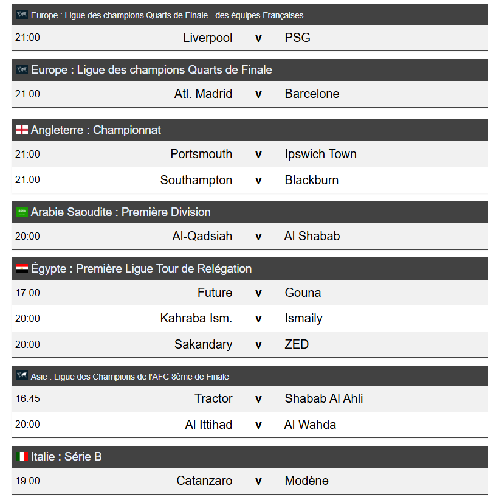Select the Catanzaro team name
Screen dimensions: 488x497
[x=204, y=481]
